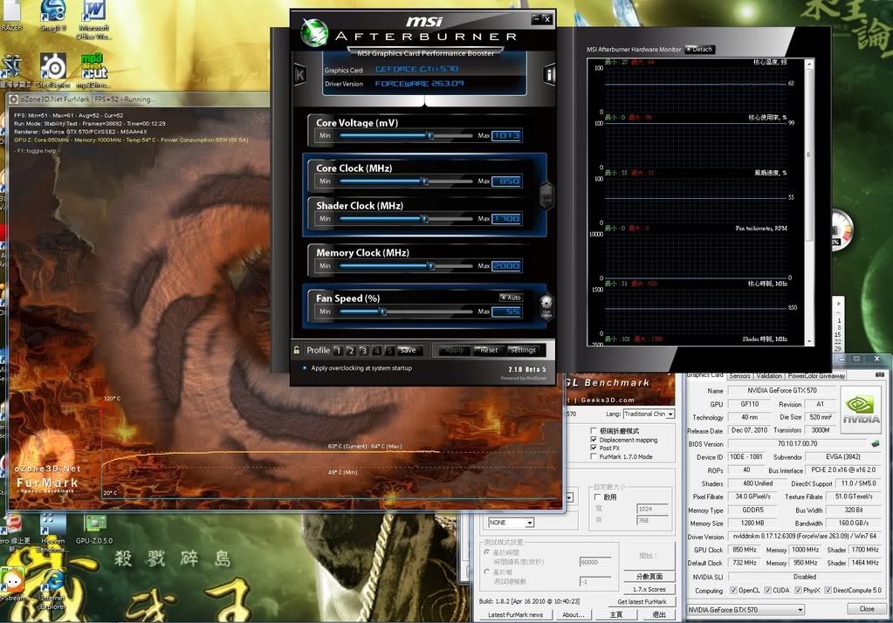This screenshot has width=893, height=623.
Task: Open the PowerColor Giveaway tab
Action: pyautogui.click(x=816, y=376)
